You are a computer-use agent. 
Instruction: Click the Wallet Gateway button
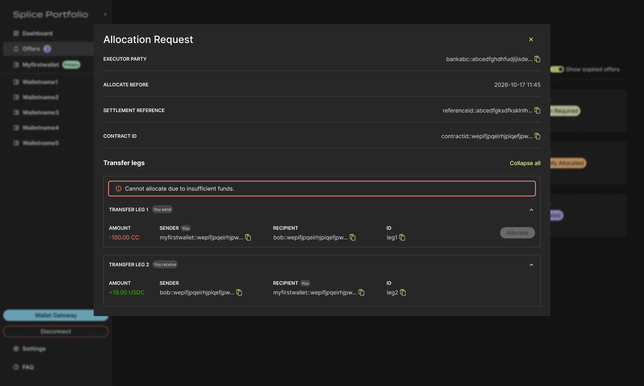(x=55, y=315)
